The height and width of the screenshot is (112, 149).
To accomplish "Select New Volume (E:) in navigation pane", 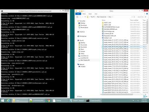I will (85, 60).
